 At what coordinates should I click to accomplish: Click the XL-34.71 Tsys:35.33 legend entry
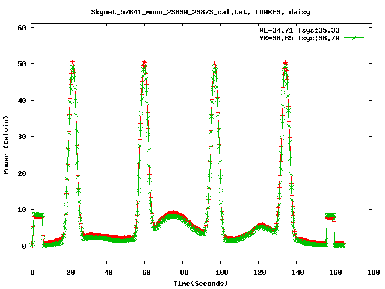coord(300,30)
